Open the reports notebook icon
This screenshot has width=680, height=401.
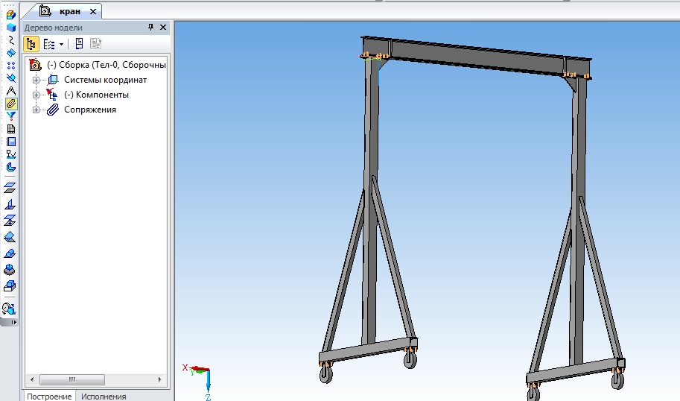click(11, 142)
